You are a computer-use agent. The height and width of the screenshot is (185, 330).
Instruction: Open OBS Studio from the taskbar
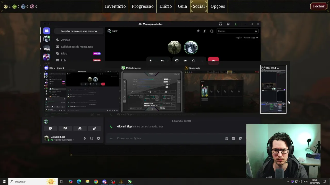[113, 182]
